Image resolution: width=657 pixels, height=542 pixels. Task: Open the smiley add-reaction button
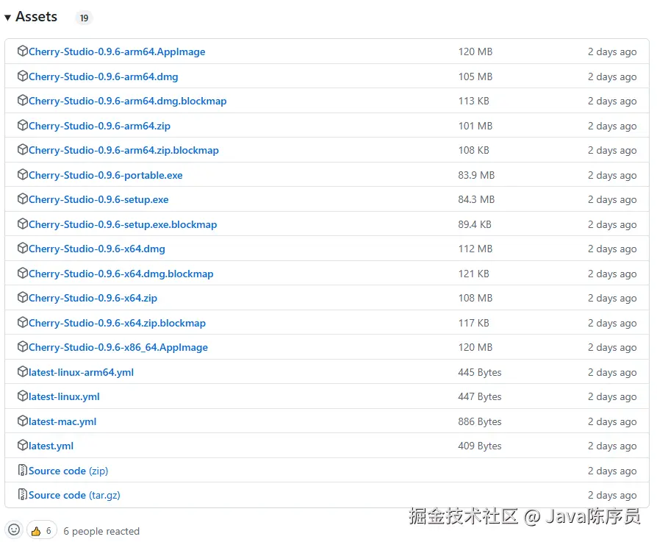pyautogui.click(x=14, y=529)
